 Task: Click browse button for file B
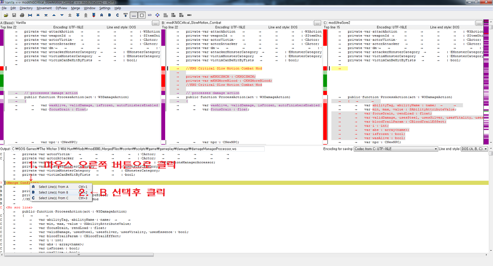pos(317,23)
